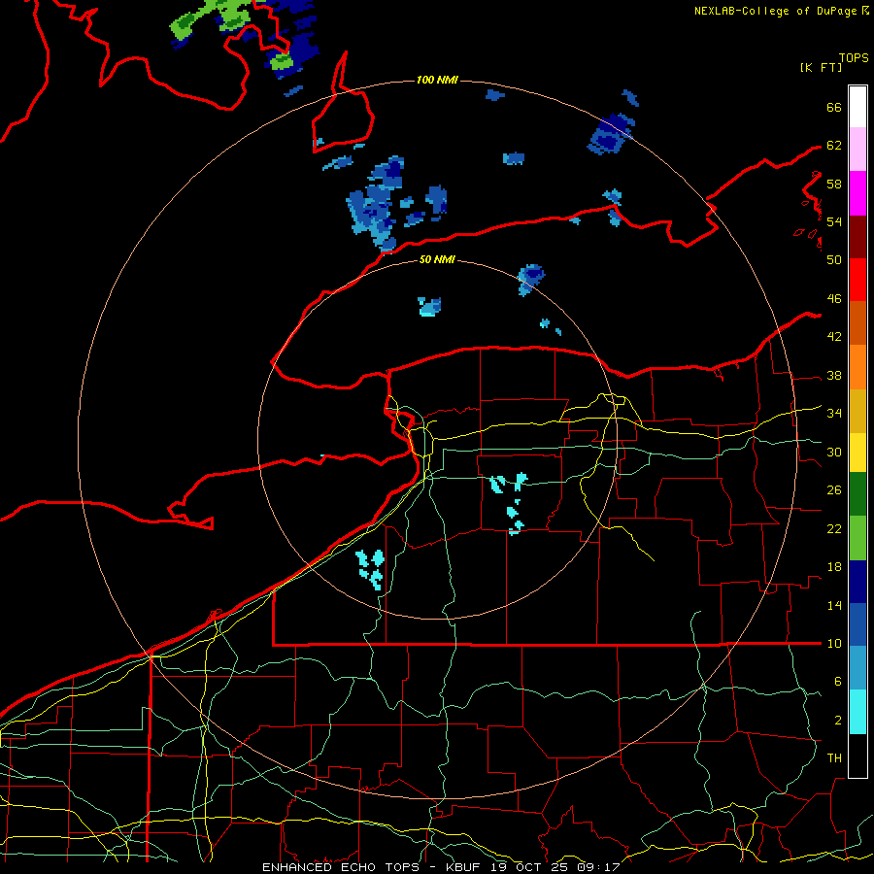Click the cyan 2-6 kft legend swatch
The image size is (874, 874).
[x=857, y=712]
